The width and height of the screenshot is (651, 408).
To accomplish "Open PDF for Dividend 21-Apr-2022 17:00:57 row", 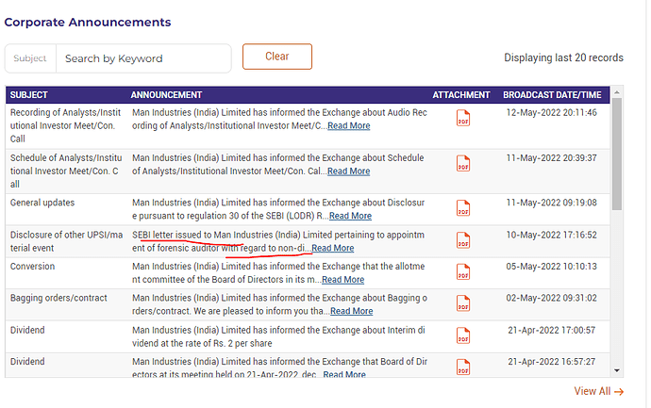I will 463,335.
